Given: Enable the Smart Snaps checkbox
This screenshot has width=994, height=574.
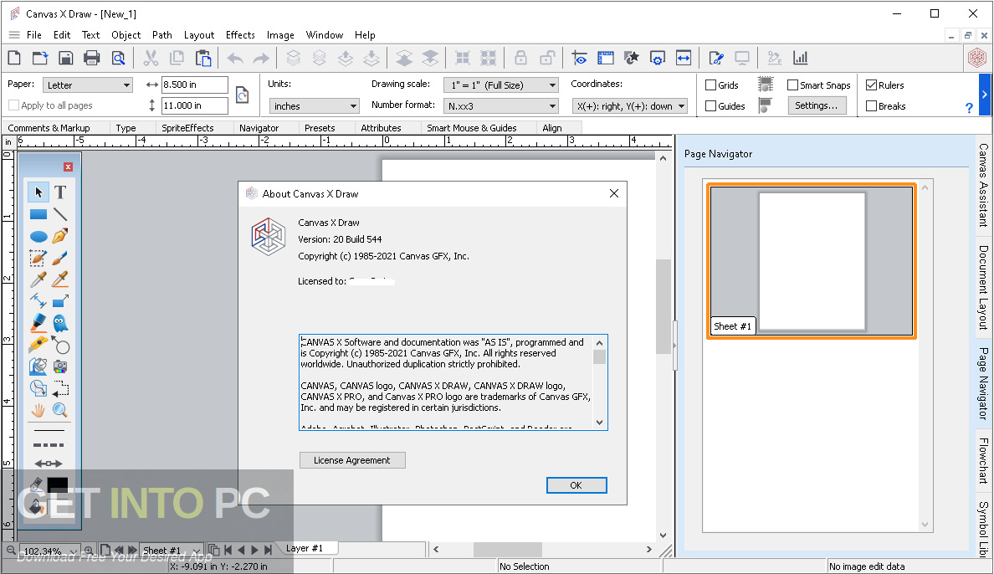Looking at the screenshot, I should [x=792, y=85].
